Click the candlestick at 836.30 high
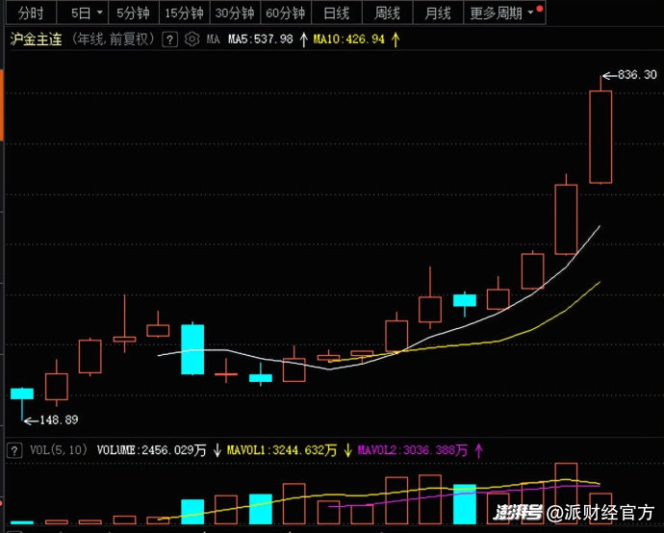 [600, 136]
